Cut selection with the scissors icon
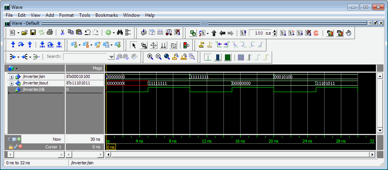The width and height of the screenshot is (388, 170). (x=62, y=32)
